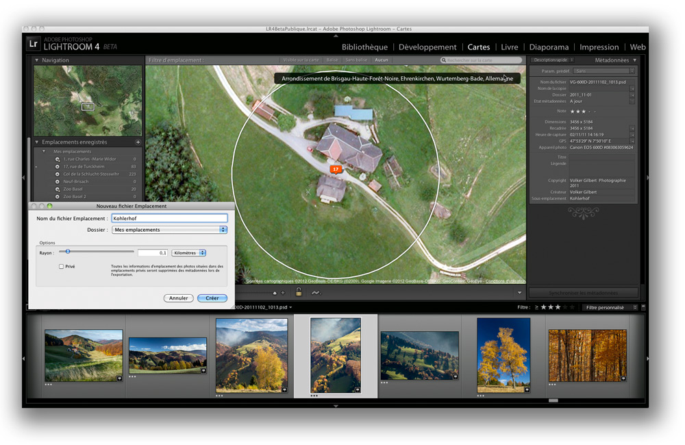Click the location icon beside 1, rue Charles-Marie Widor
Image resolution: width=685 pixels, height=445 pixels.
tap(58, 159)
